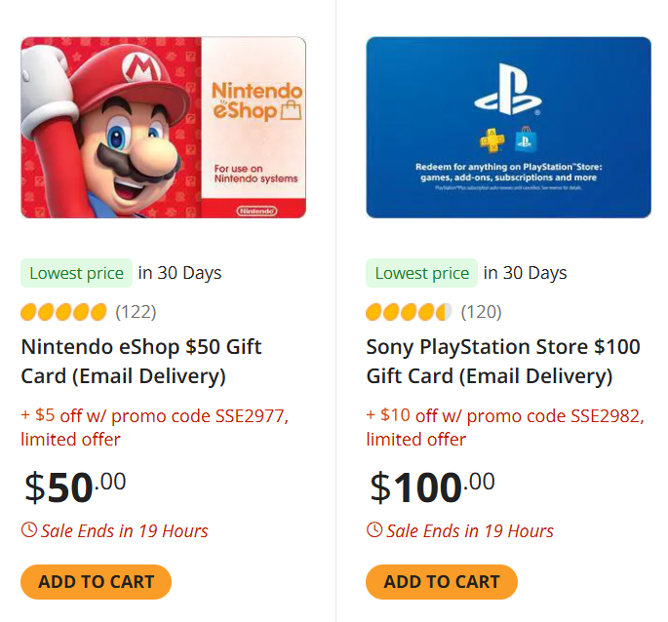This screenshot has width=668, height=622.
Task: Click the clock icon under the PlayStation price
Action: coord(374,530)
